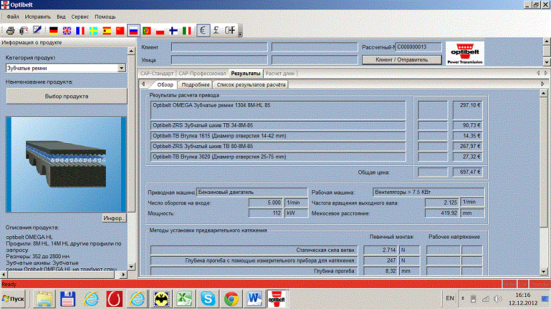Select the Обзор sub-tab

click(x=165, y=85)
